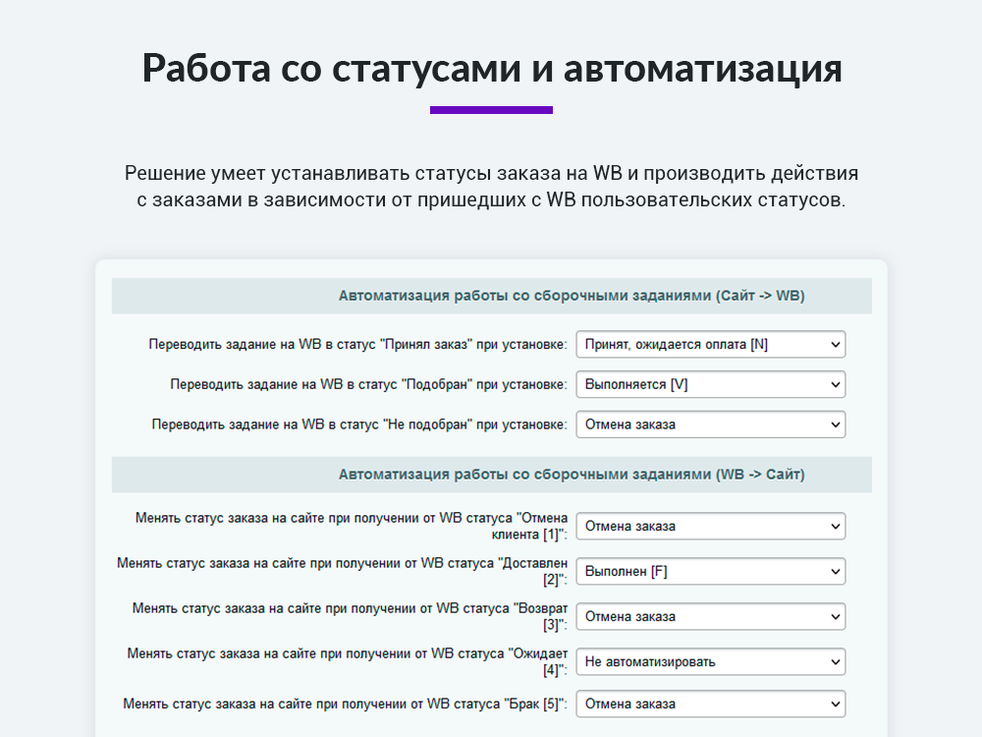The image size is (982, 737).
Task: Open the dropdown for 'Не подобран' status mapping
Action: (710, 424)
